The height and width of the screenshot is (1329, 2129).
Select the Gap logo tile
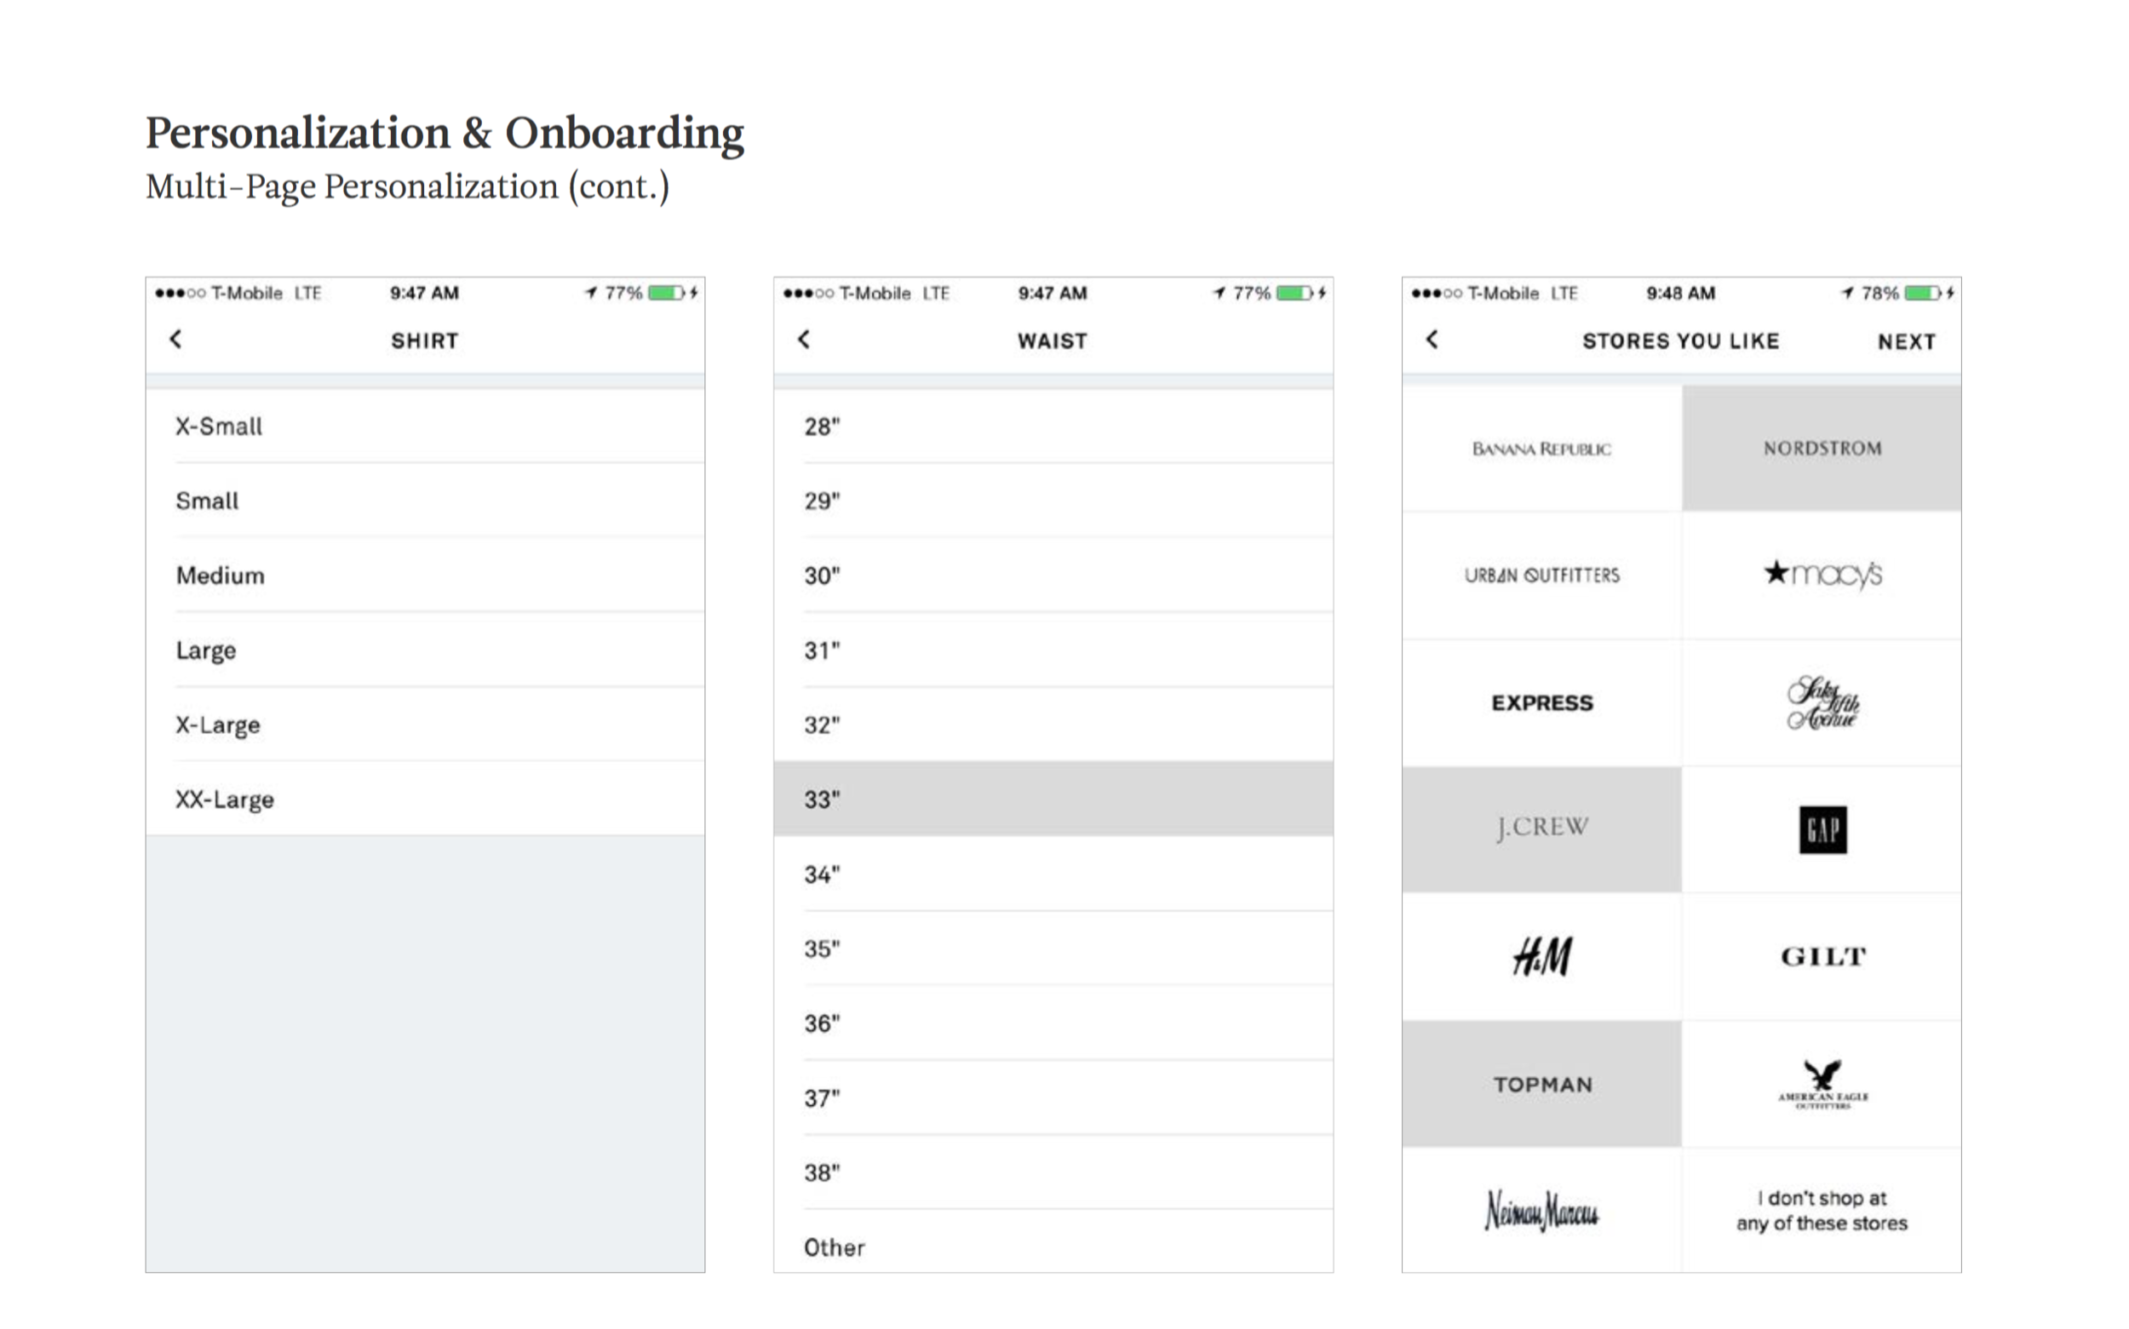[1822, 830]
